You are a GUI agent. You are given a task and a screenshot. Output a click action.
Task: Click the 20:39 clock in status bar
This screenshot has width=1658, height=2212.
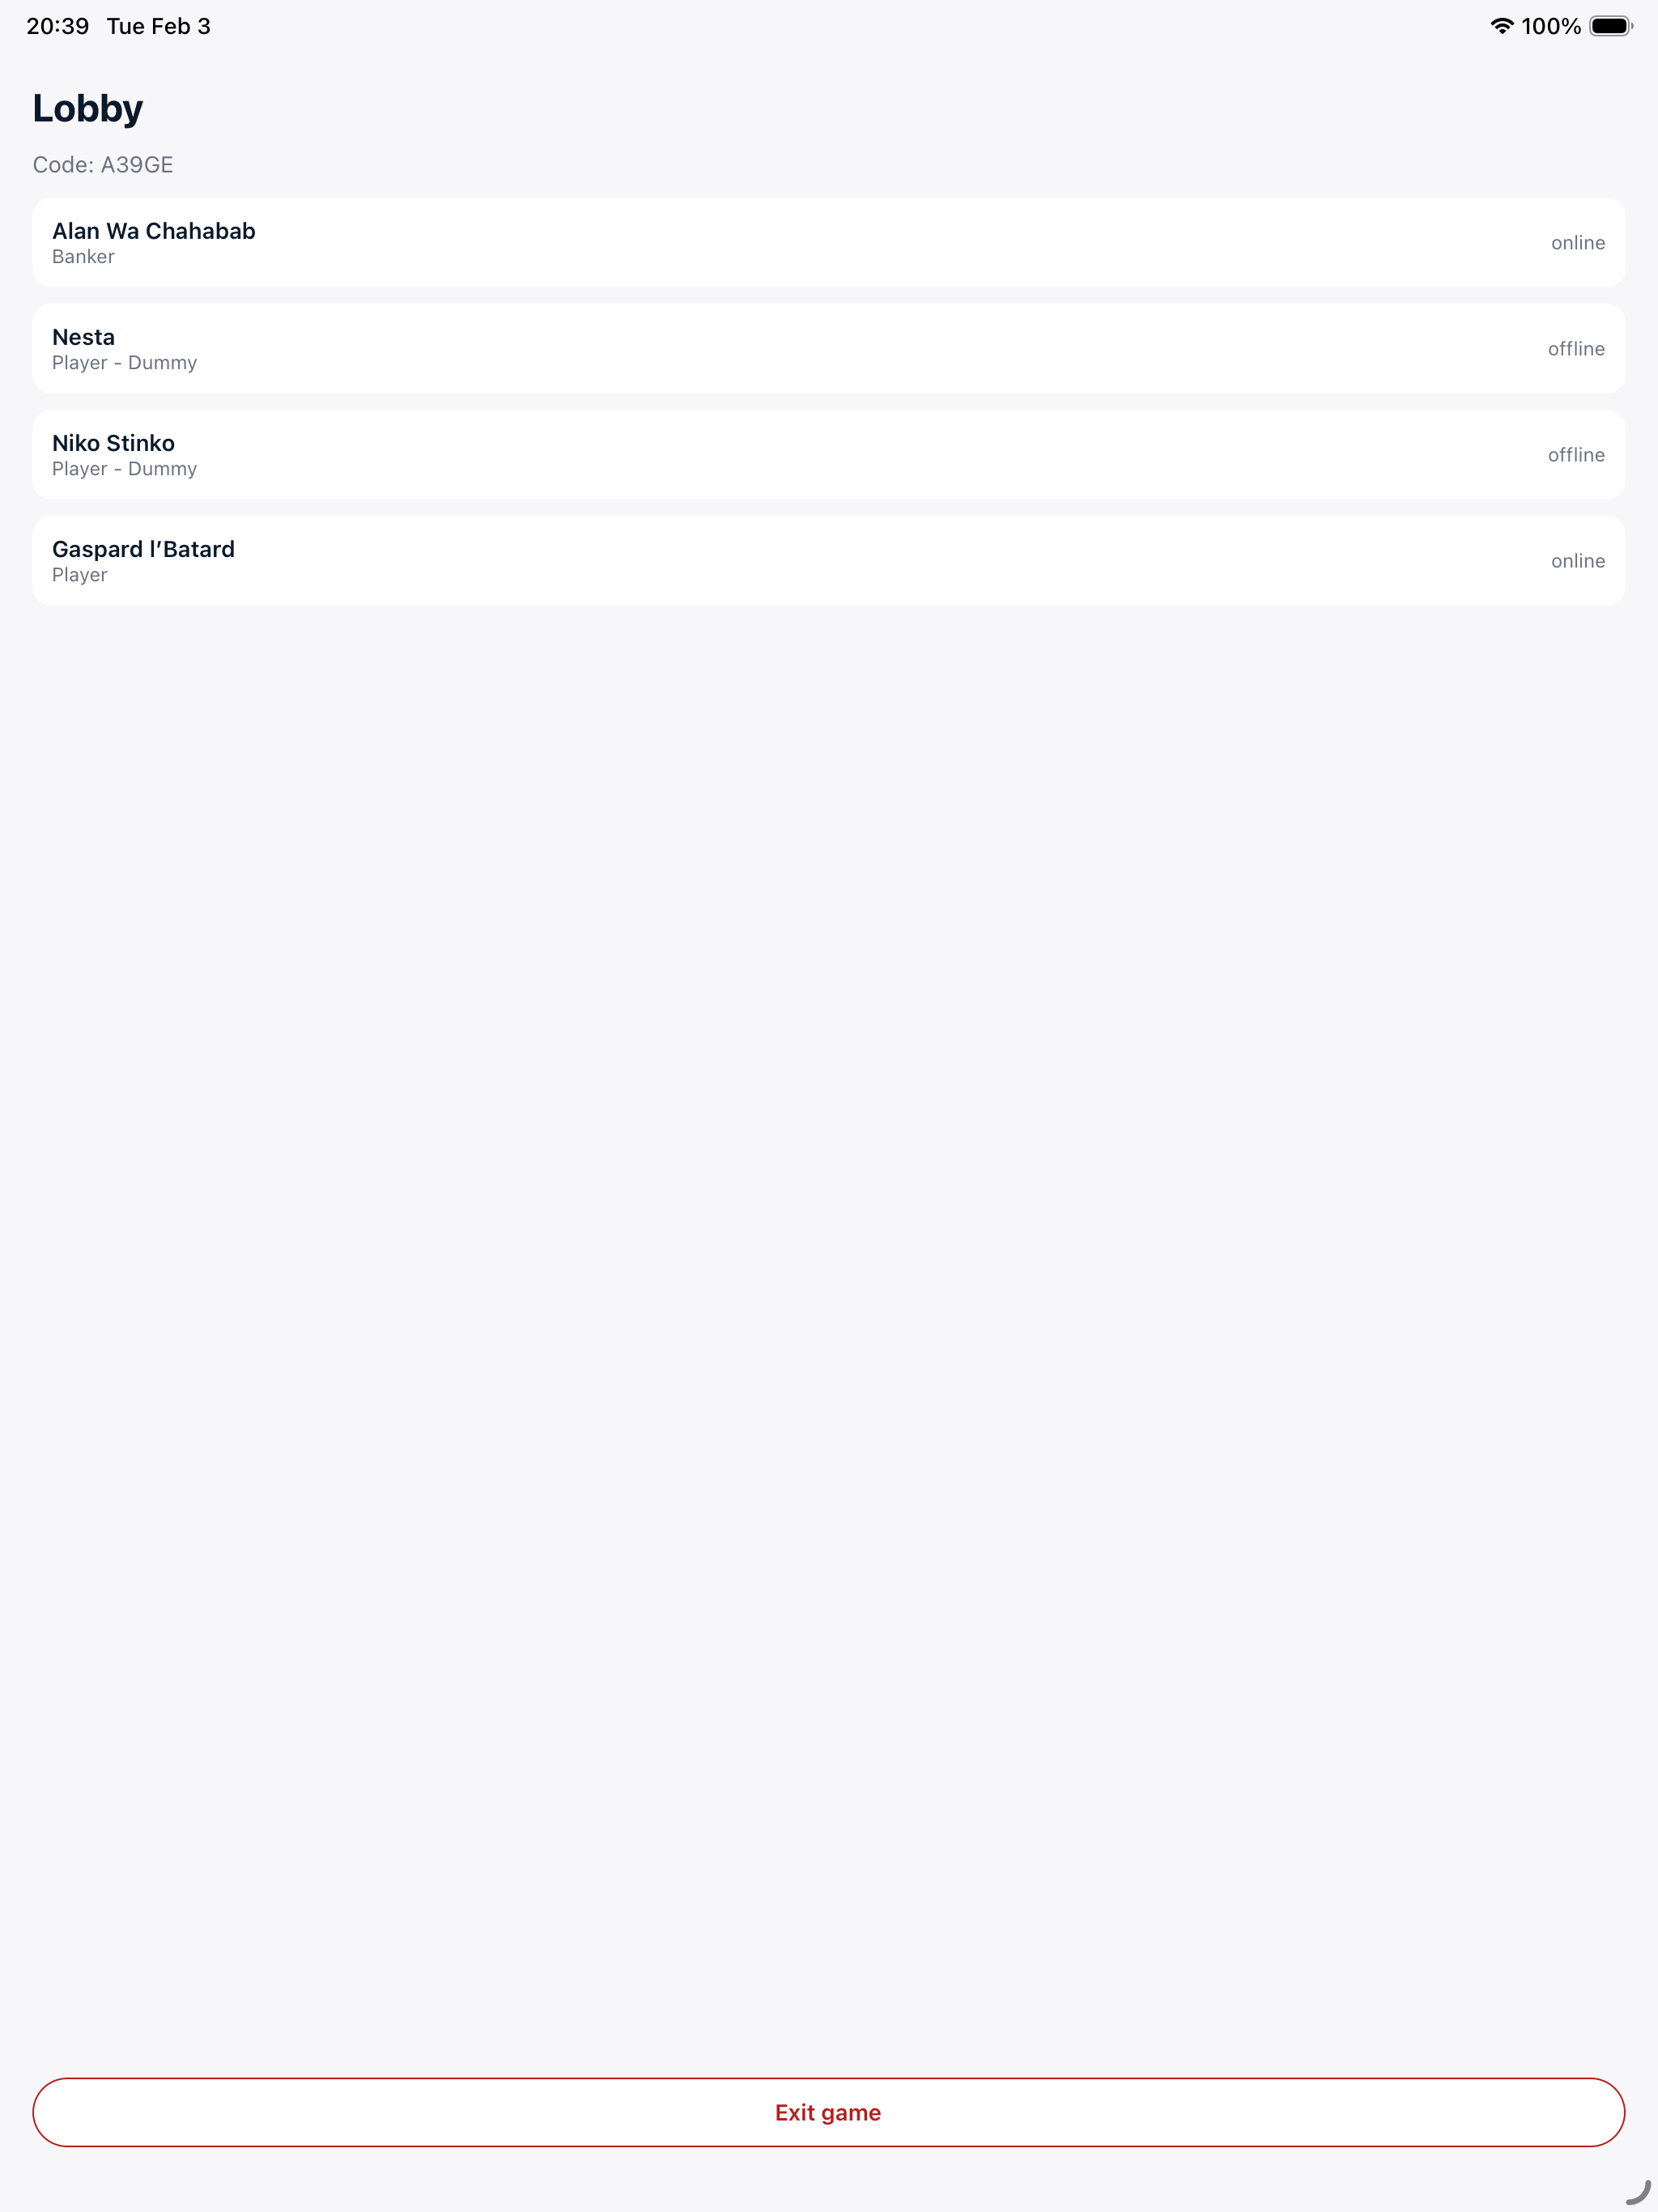[57, 26]
